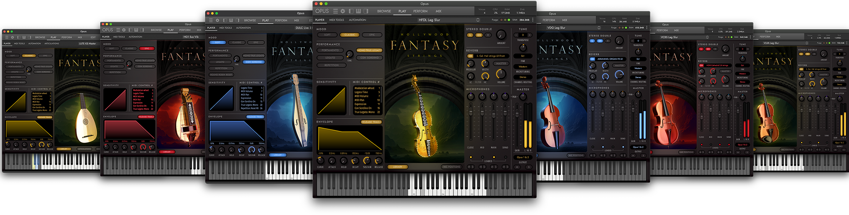Click the LC filter knob in HFDL window
The width and height of the screenshot is (849, 215).
point(471,76)
